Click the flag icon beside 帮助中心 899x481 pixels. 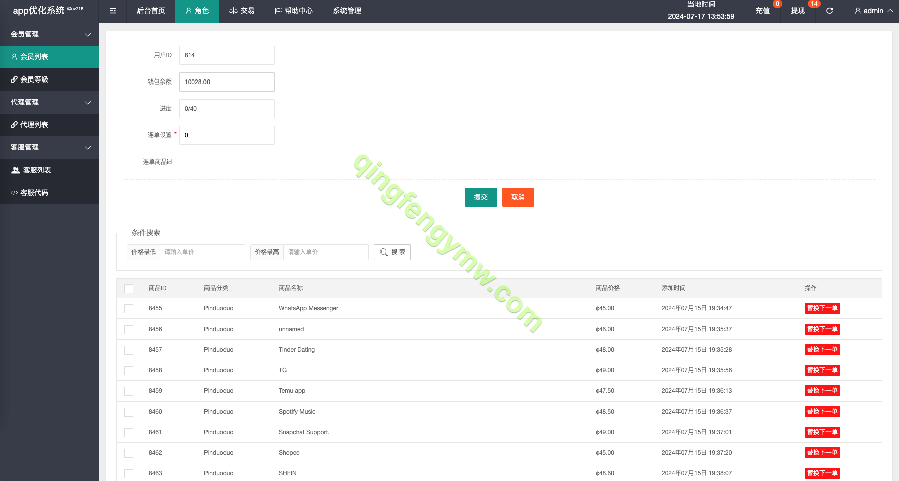click(279, 11)
